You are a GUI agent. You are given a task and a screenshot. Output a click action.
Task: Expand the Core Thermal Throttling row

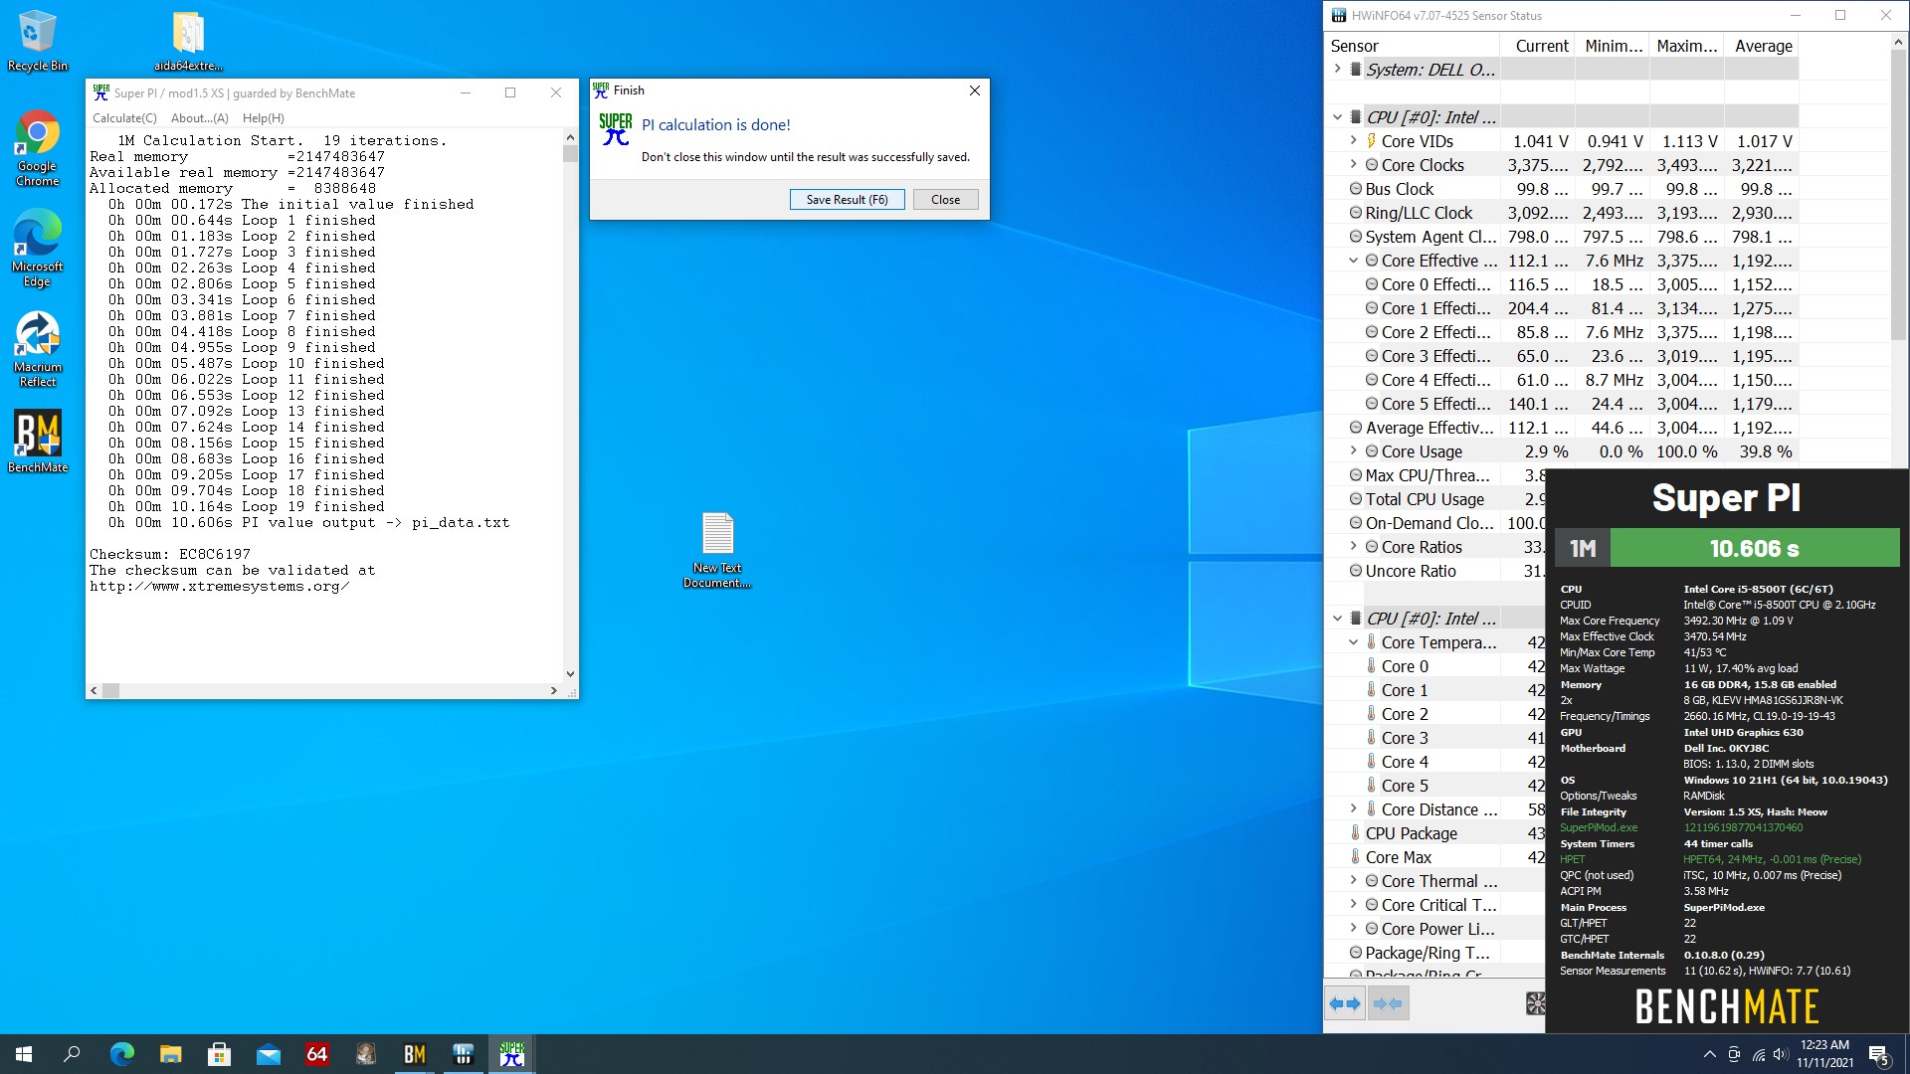1353,881
